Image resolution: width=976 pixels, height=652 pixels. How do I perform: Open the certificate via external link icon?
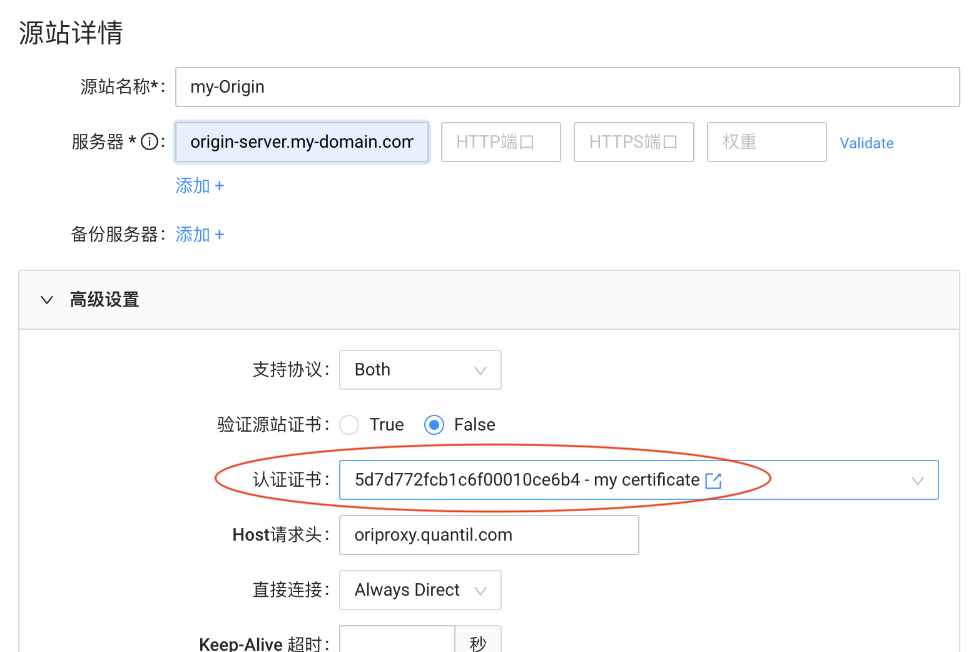(714, 481)
